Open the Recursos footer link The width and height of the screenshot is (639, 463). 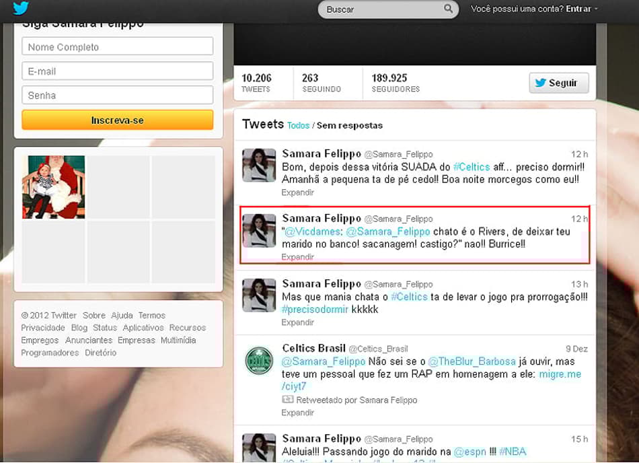coord(188,328)
